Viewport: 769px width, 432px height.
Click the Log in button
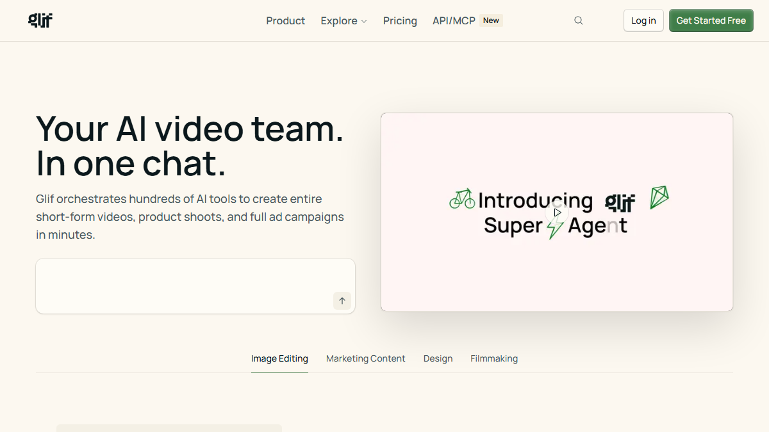click(643, 20)
